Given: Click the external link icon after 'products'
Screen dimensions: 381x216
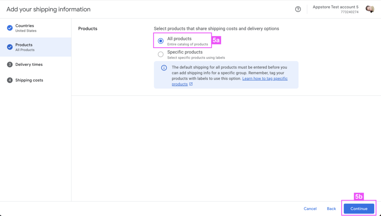Looking at the screenshot, I should 191,84.
